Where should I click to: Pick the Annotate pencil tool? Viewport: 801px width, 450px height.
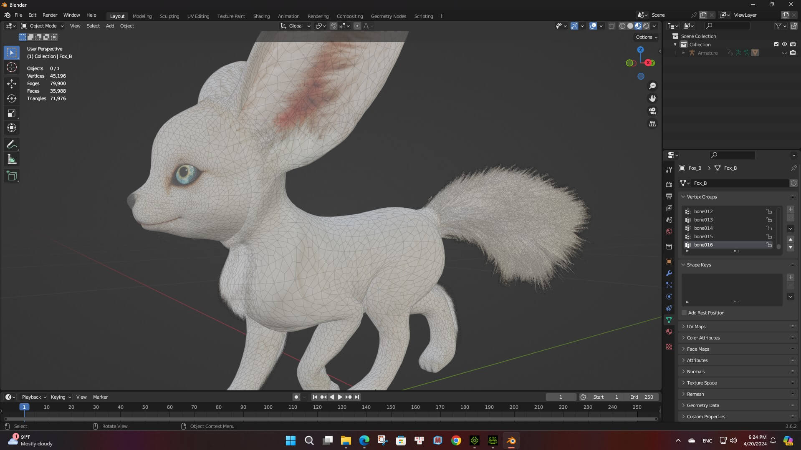12,145
